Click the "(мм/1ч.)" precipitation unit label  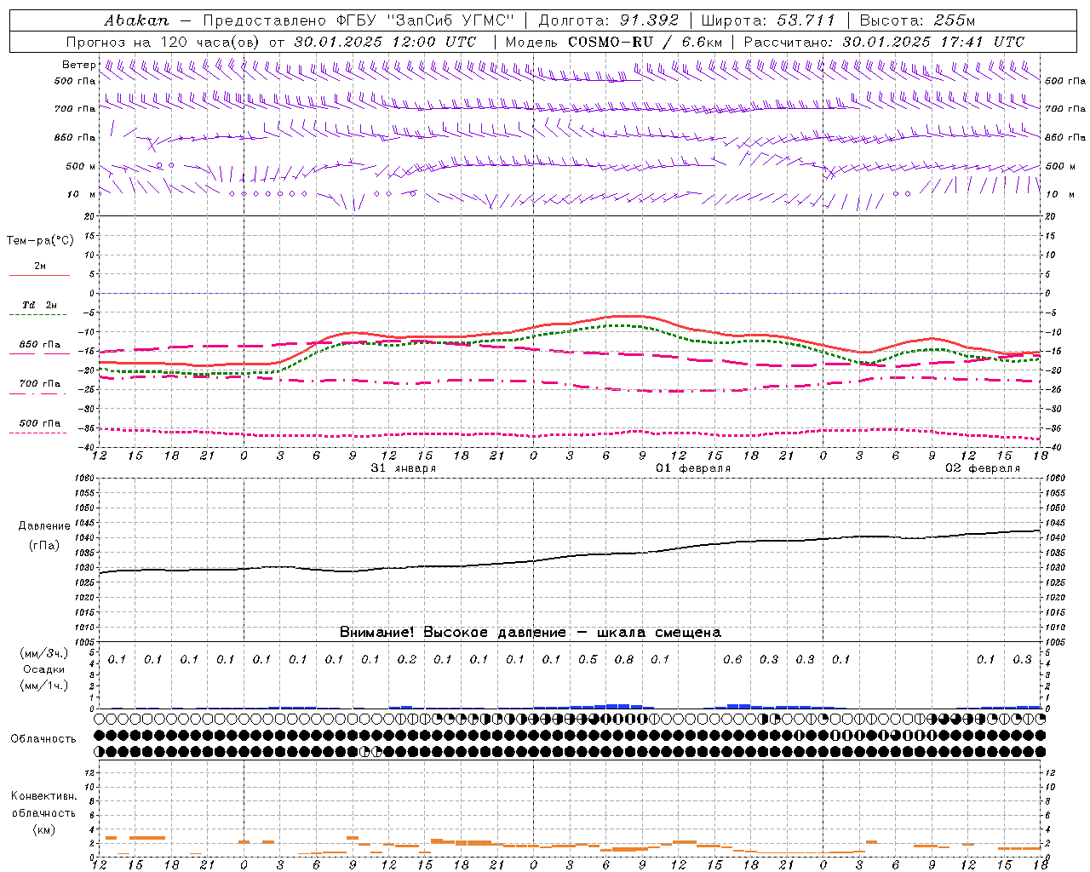[44, 686]
